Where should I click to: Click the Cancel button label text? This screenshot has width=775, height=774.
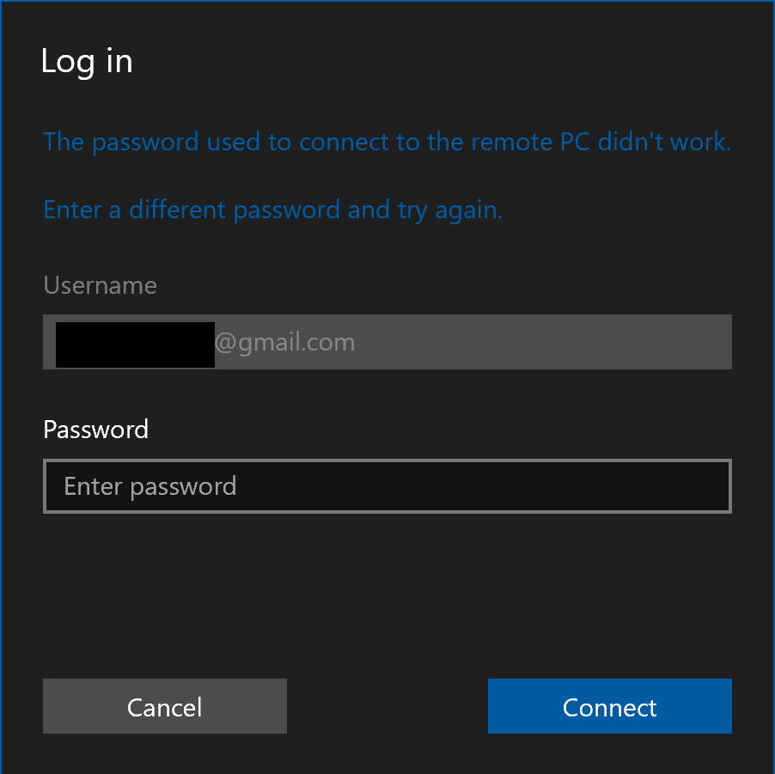point(164,706)
